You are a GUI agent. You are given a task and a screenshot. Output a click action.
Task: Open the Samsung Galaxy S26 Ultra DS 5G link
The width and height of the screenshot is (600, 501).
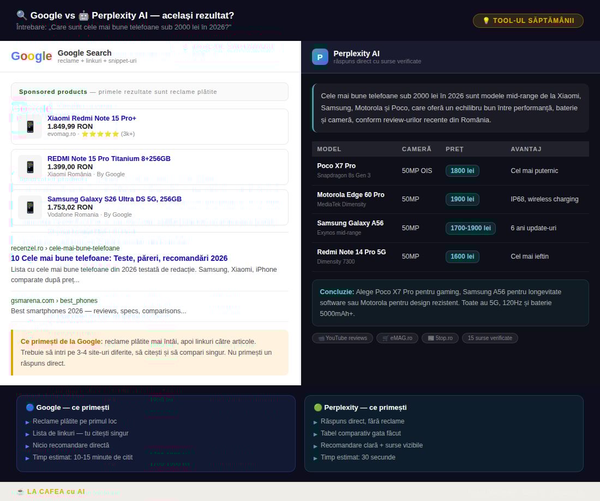115,199
